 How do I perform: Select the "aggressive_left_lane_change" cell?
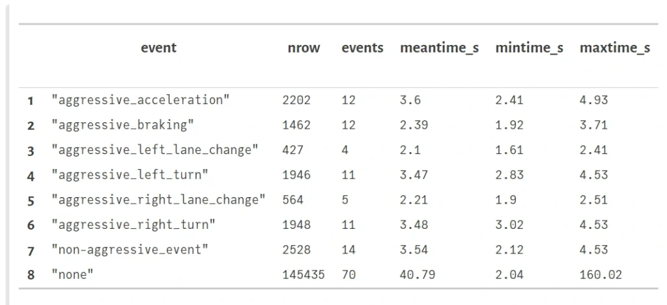(155, 150)
